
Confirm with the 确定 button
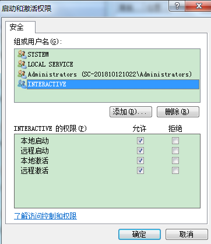(139, 234)
